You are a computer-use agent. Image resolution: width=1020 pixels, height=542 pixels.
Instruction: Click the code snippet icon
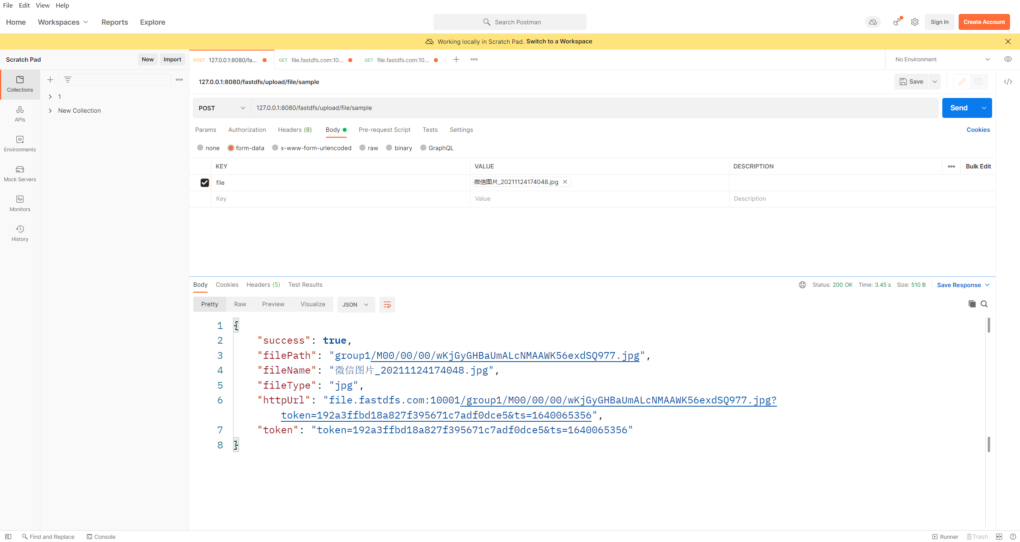click(x=1008, y=82)
